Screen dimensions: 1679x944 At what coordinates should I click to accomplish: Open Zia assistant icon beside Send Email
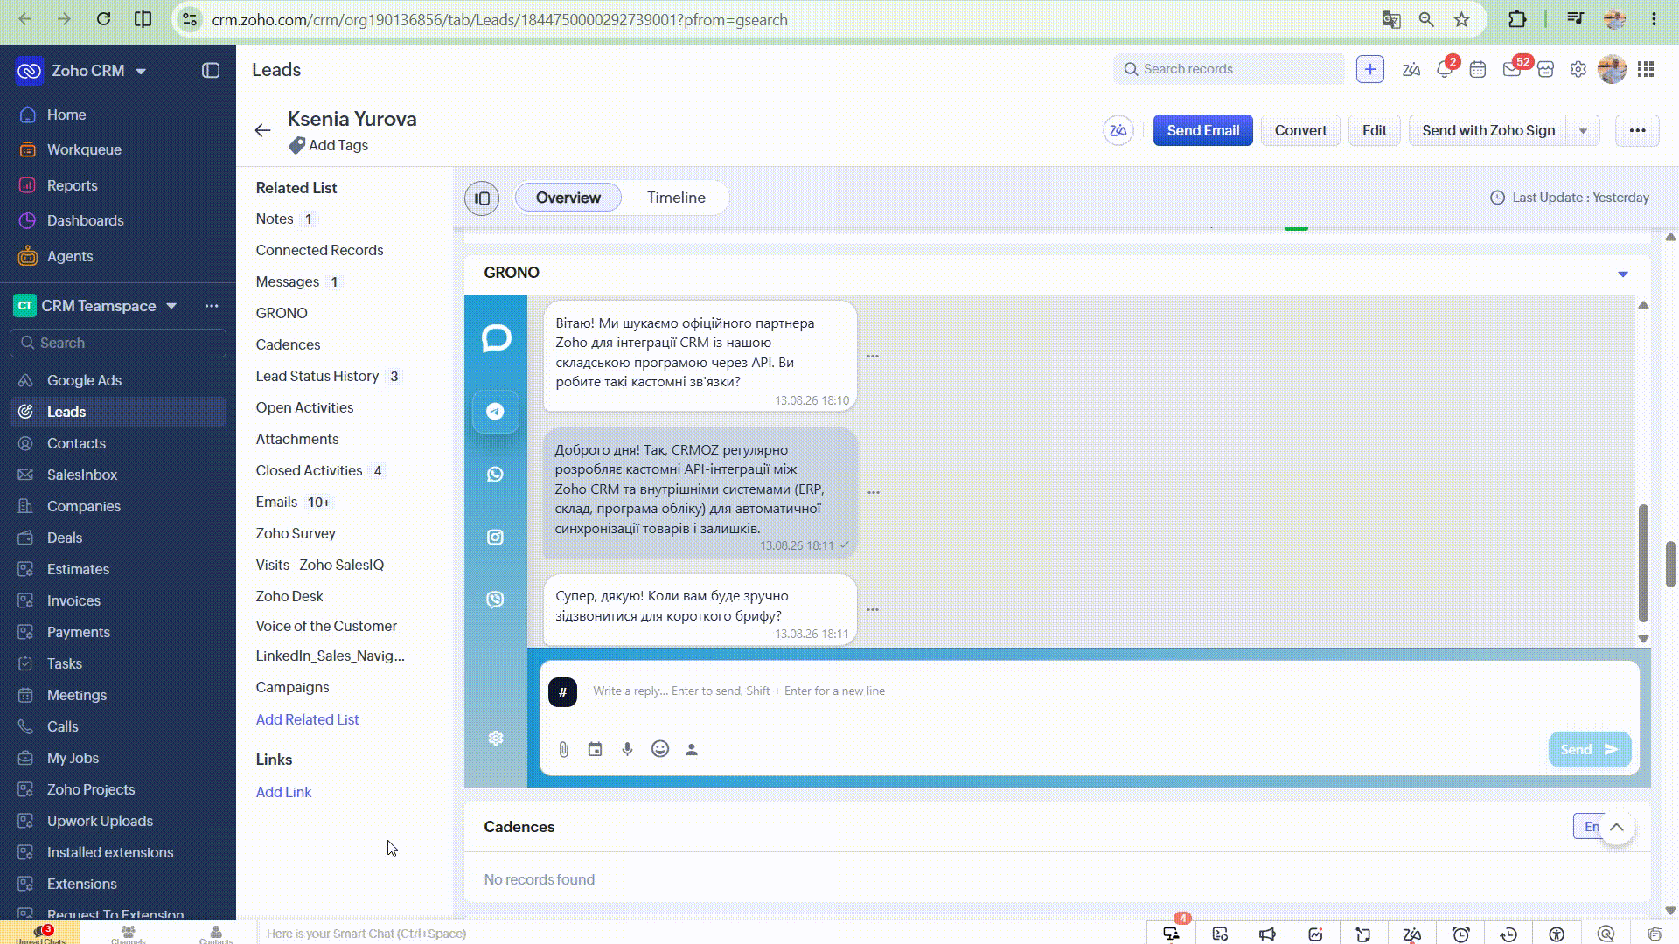(1118, 130)
